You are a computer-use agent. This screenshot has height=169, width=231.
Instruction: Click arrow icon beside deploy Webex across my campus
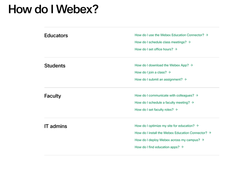[203, 140]
